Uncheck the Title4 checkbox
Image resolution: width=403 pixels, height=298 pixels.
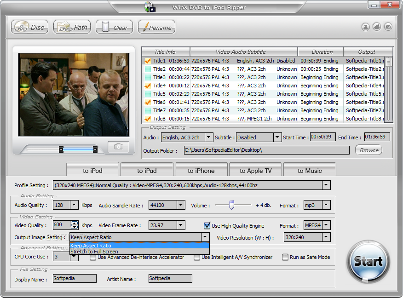coord(148,86)
